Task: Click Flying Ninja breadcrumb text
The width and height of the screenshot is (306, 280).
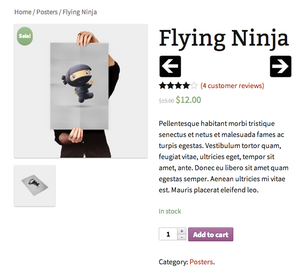Action: (80, 12)
